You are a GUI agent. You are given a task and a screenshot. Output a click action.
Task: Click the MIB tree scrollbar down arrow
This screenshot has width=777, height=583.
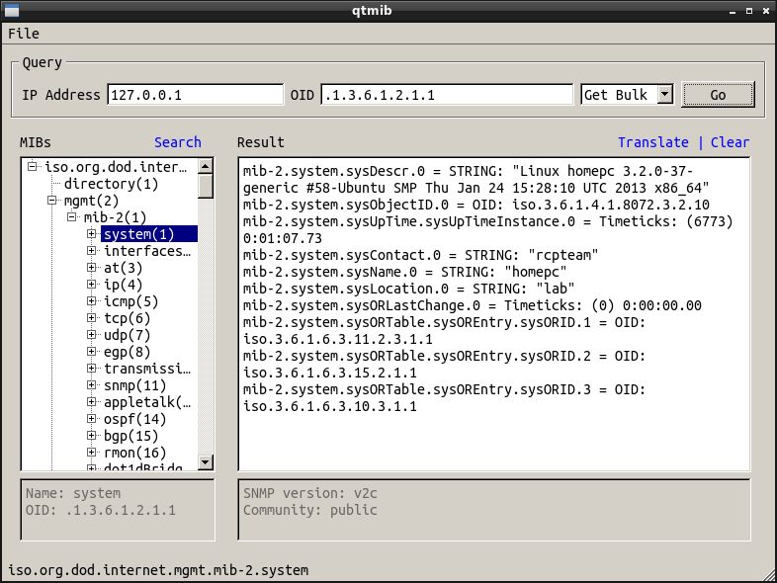click(x=206, y=461)
